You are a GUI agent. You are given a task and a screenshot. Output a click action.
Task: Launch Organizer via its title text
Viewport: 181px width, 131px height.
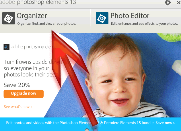(x=32, y=16)
